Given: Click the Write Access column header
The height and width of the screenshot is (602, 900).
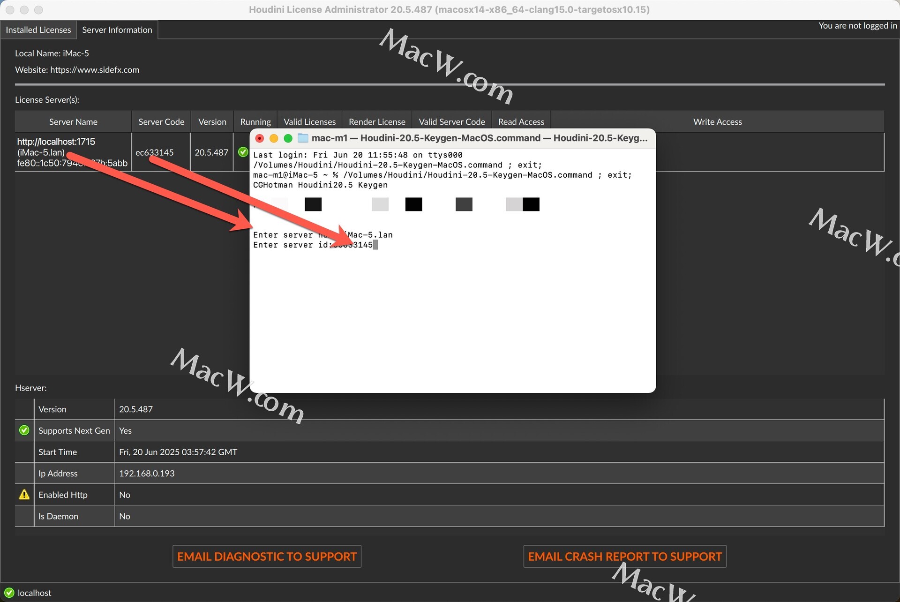Looking at the screenshot, I should coord(717,122).
